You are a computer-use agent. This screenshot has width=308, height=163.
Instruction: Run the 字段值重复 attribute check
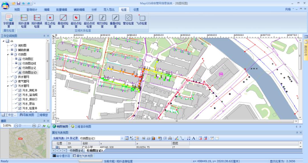(x=9, y=21)
